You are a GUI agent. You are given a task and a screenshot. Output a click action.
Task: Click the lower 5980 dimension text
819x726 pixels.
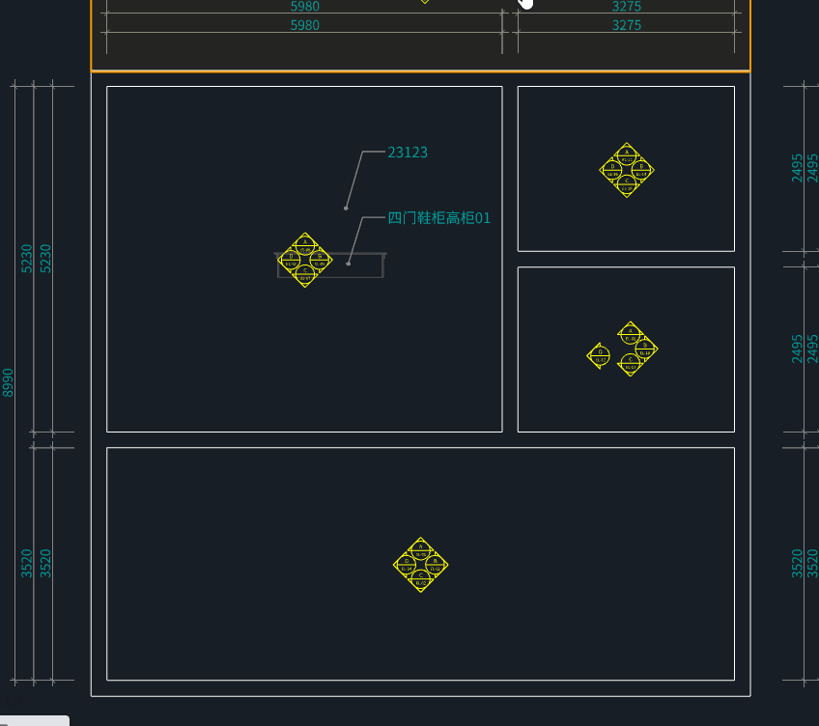click(x=305, y=25)
